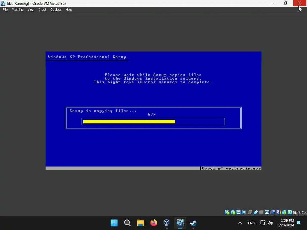Open Windows taskbar Search
This screenshot has width=307, height=230.
pos(127,223)
